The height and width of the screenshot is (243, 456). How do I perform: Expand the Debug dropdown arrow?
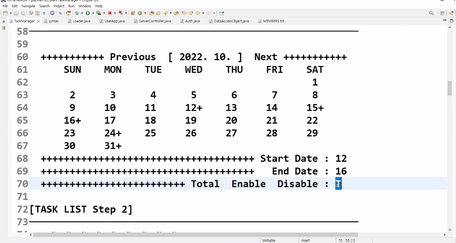[82, 13]
